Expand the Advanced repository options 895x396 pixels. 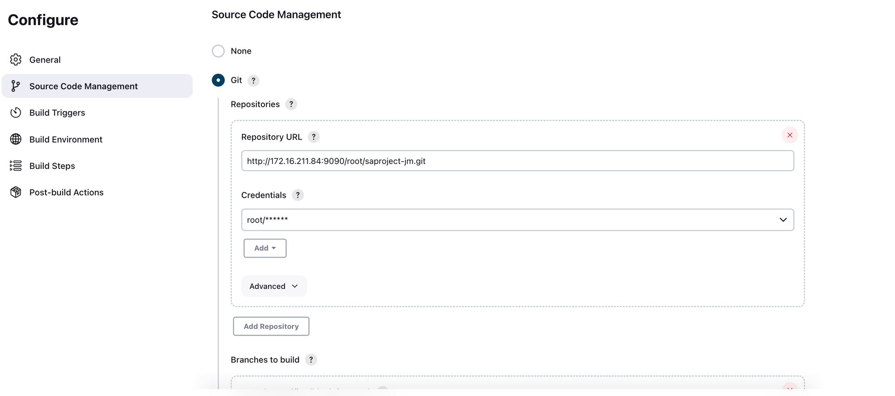click(x=273, y=286)
